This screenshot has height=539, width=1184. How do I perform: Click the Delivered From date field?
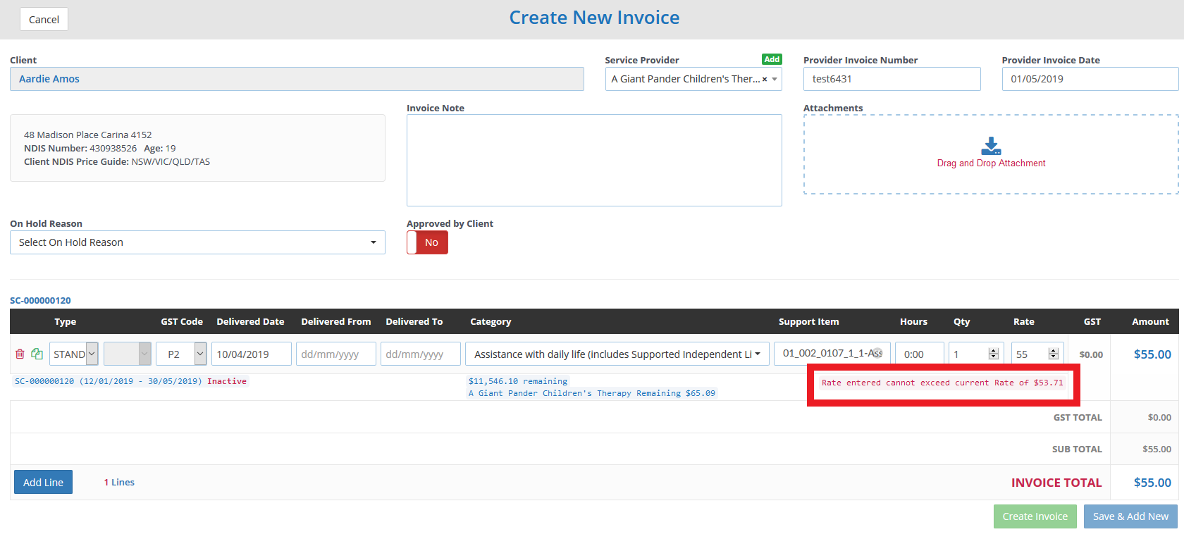[336, 354]
